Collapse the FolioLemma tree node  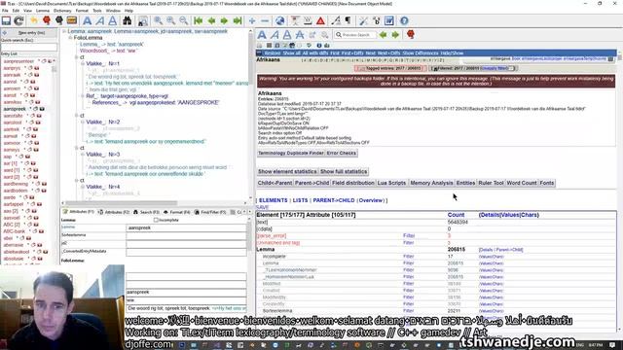(70, 38)
